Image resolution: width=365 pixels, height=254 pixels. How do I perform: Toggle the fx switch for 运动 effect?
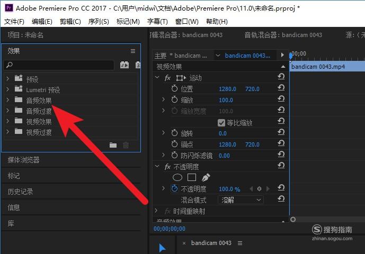coord(167,78)
